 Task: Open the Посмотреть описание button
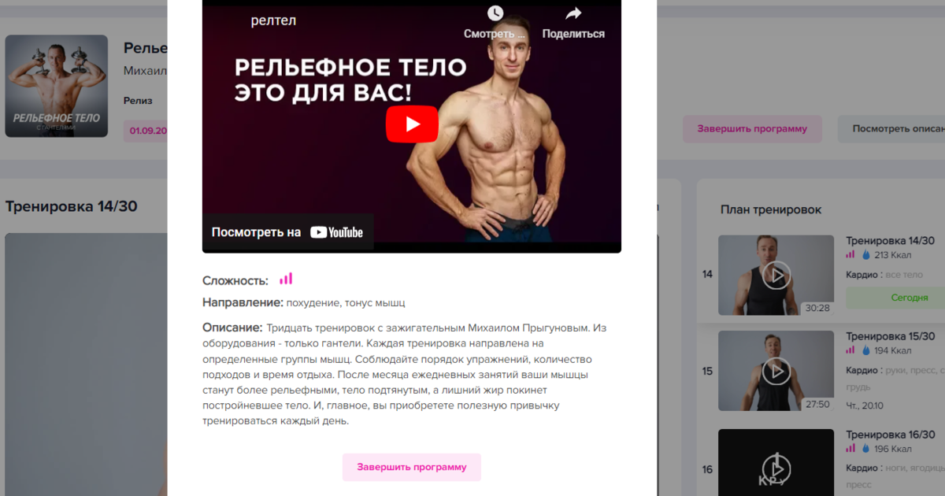pos(891,129)
